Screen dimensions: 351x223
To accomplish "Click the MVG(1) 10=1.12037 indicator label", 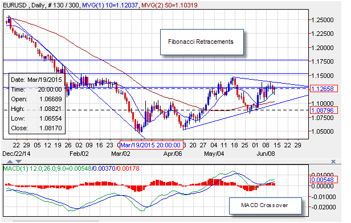I will tap(110, 5).
